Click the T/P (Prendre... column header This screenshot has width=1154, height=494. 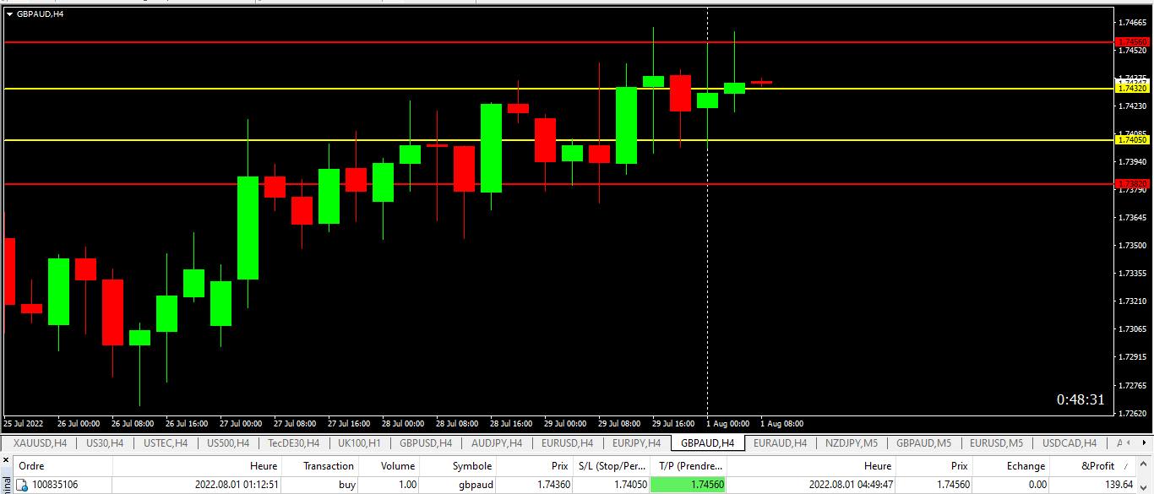pos(689,466)
